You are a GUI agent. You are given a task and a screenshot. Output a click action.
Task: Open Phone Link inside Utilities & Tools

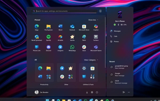pyautogui.click(x=84, y=77)
